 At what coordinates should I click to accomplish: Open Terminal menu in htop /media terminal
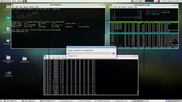130,7
